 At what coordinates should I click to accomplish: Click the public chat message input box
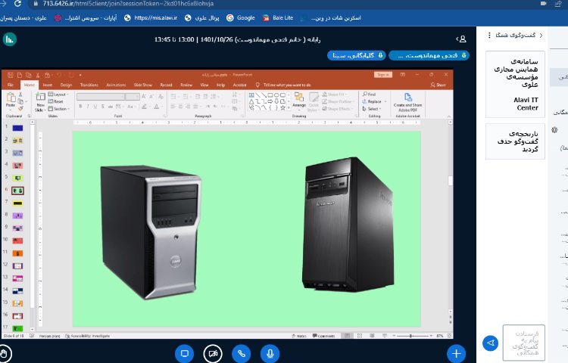(x=523, y=342)
